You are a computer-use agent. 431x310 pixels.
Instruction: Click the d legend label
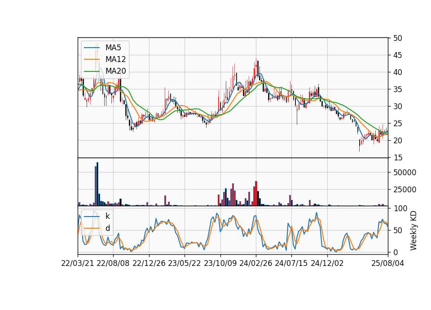click(x=108, y=228)
